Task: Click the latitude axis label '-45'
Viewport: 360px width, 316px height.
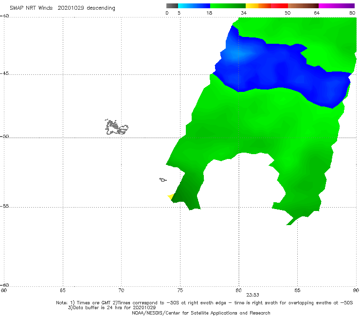Action: [4, 73]
